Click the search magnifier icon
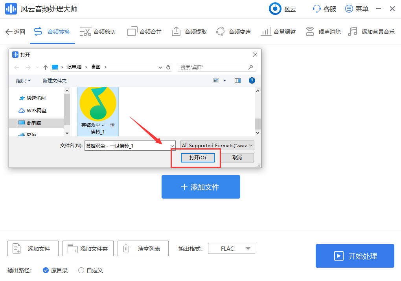This screenshot has width=401, height=281. point(251,68)
